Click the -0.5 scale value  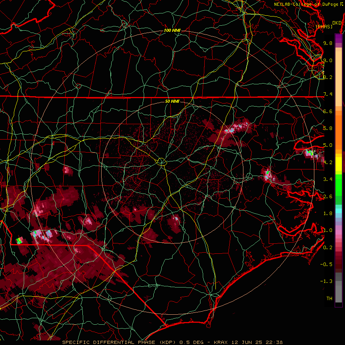[x=326, y=264]
